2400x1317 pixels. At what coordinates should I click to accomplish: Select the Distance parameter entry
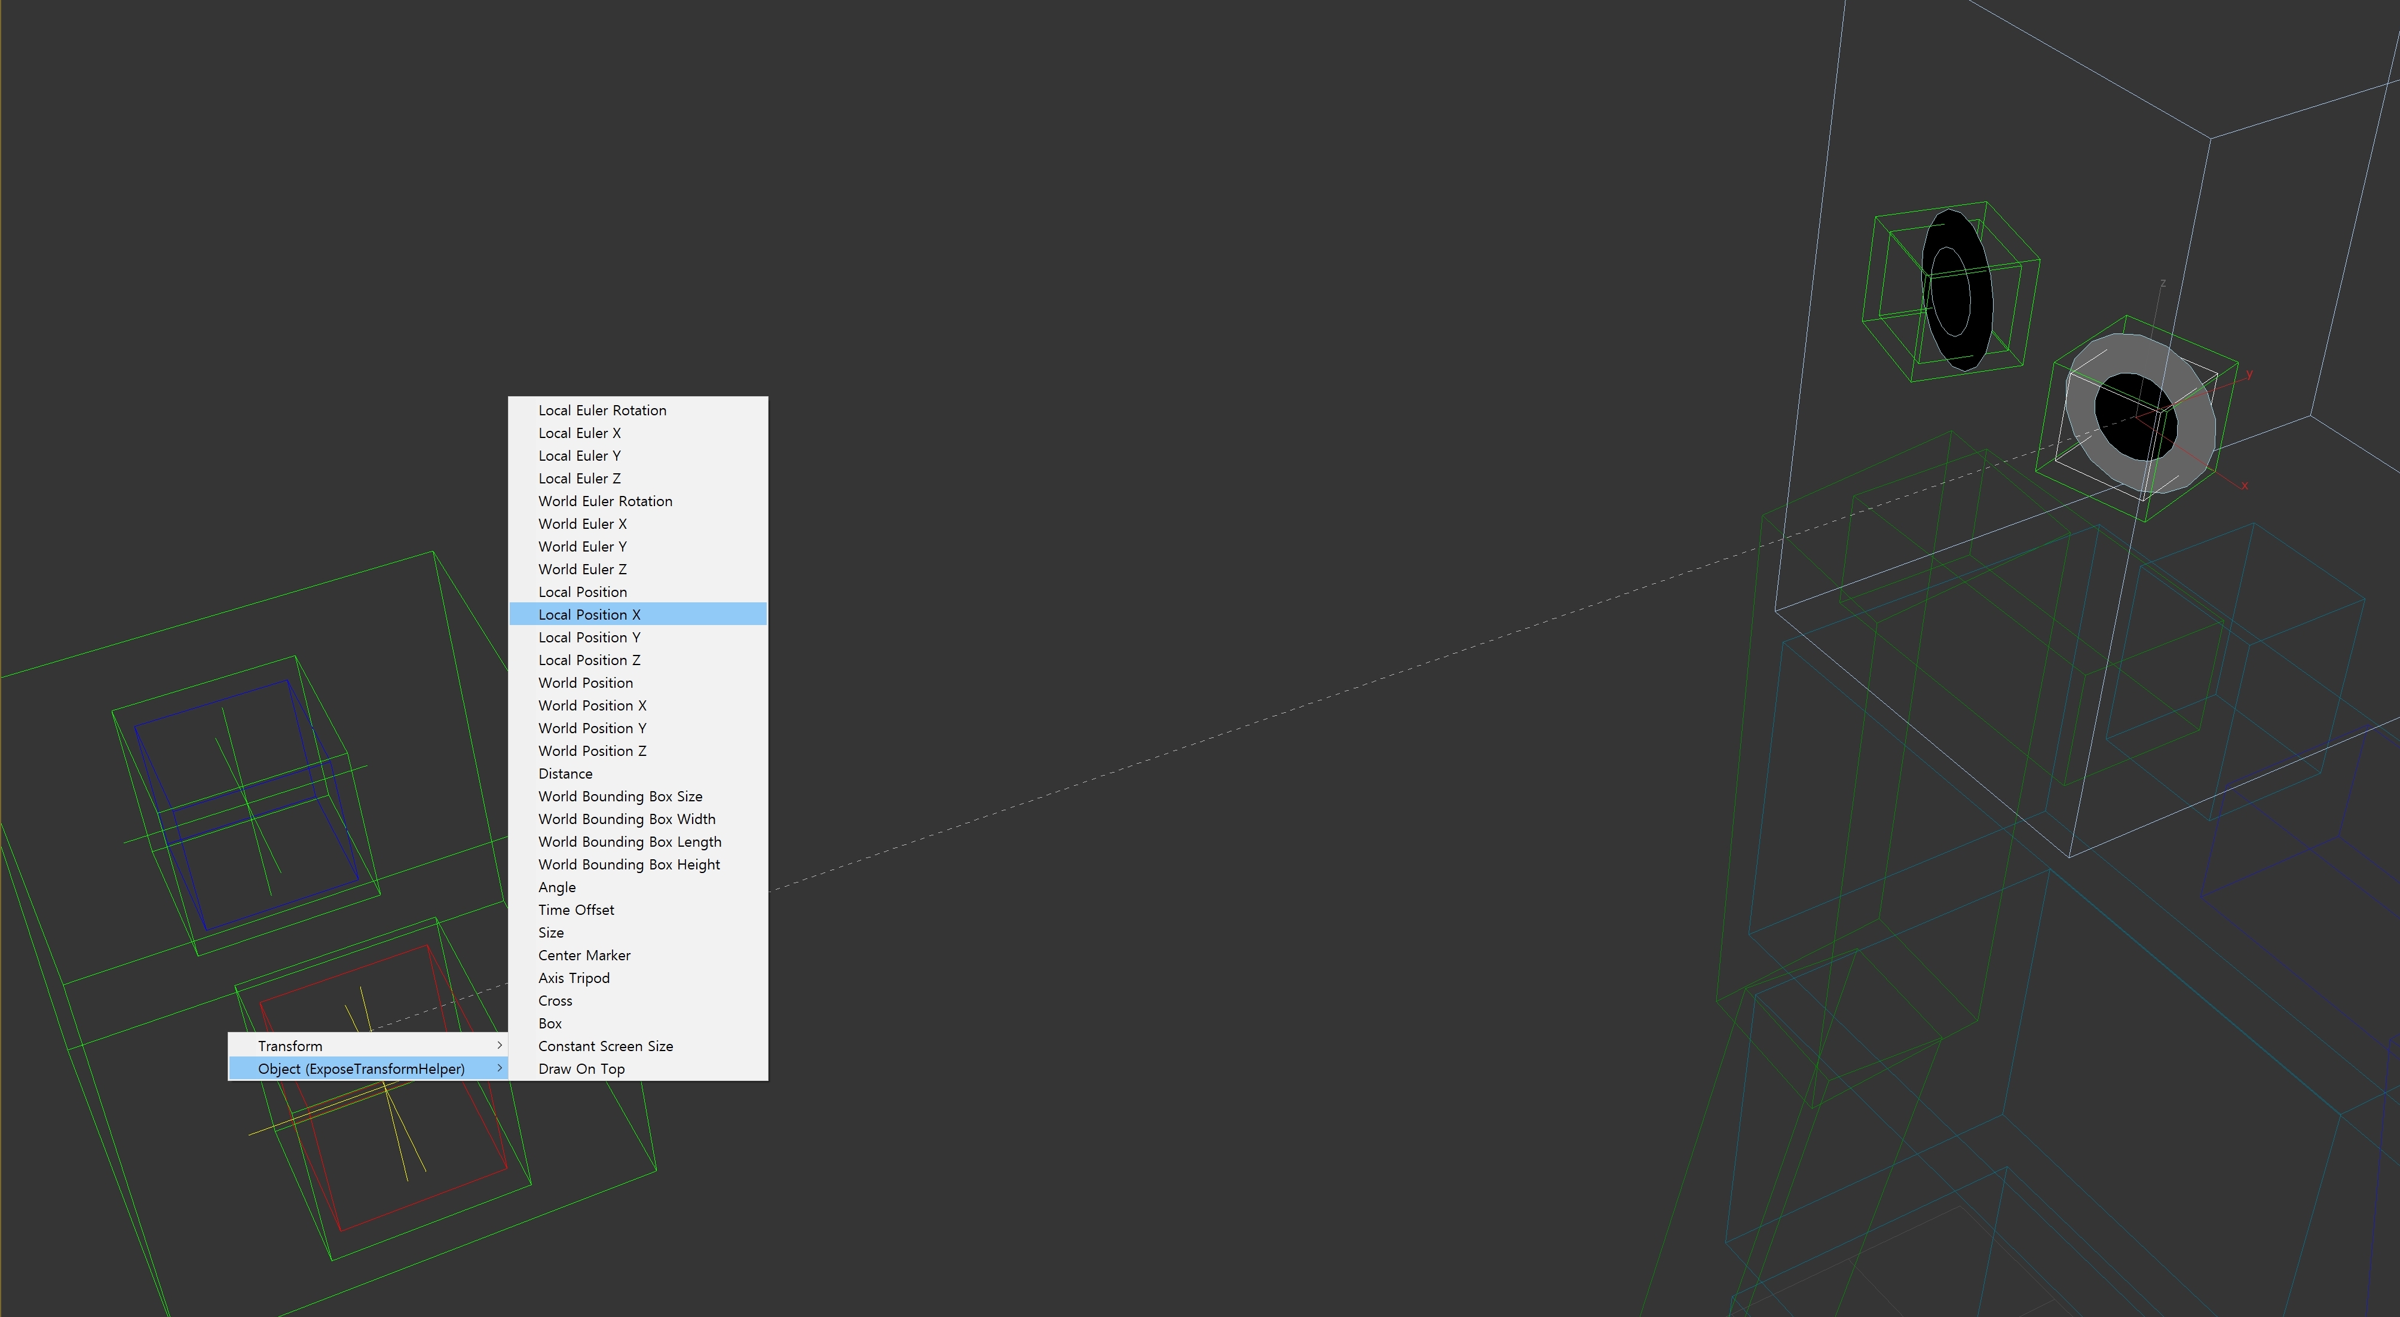[x=565, y=774]
